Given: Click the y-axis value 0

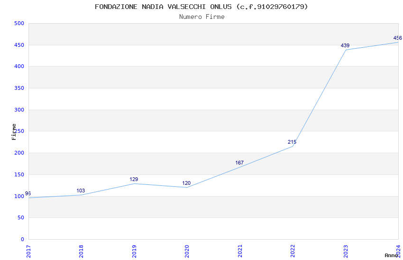Looking at the screenshot, I should [22, 240].
